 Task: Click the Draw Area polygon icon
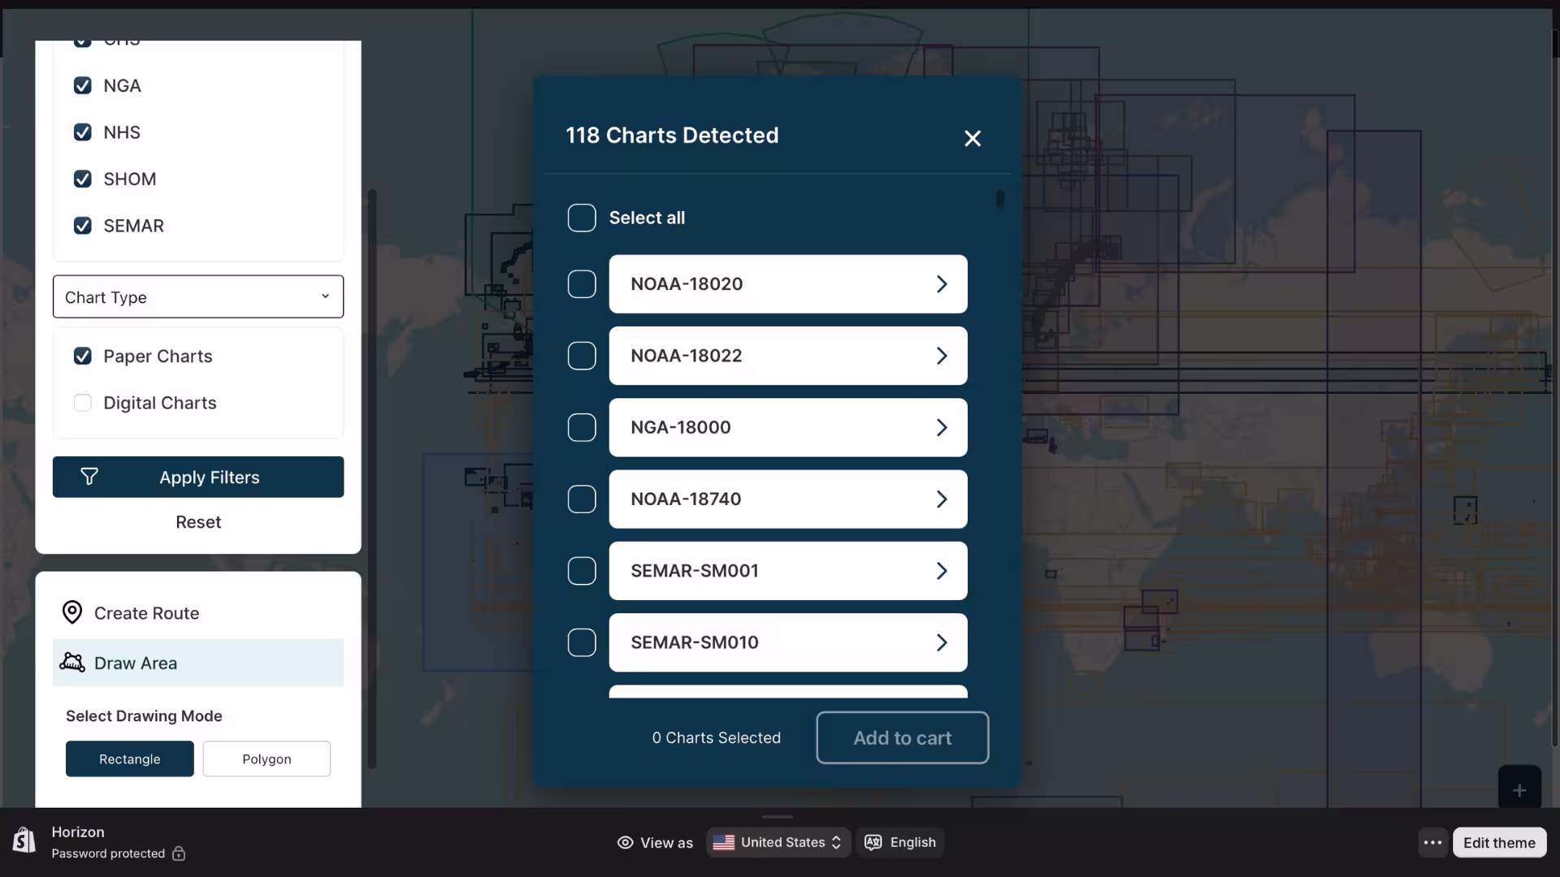[x=72, y=663]
